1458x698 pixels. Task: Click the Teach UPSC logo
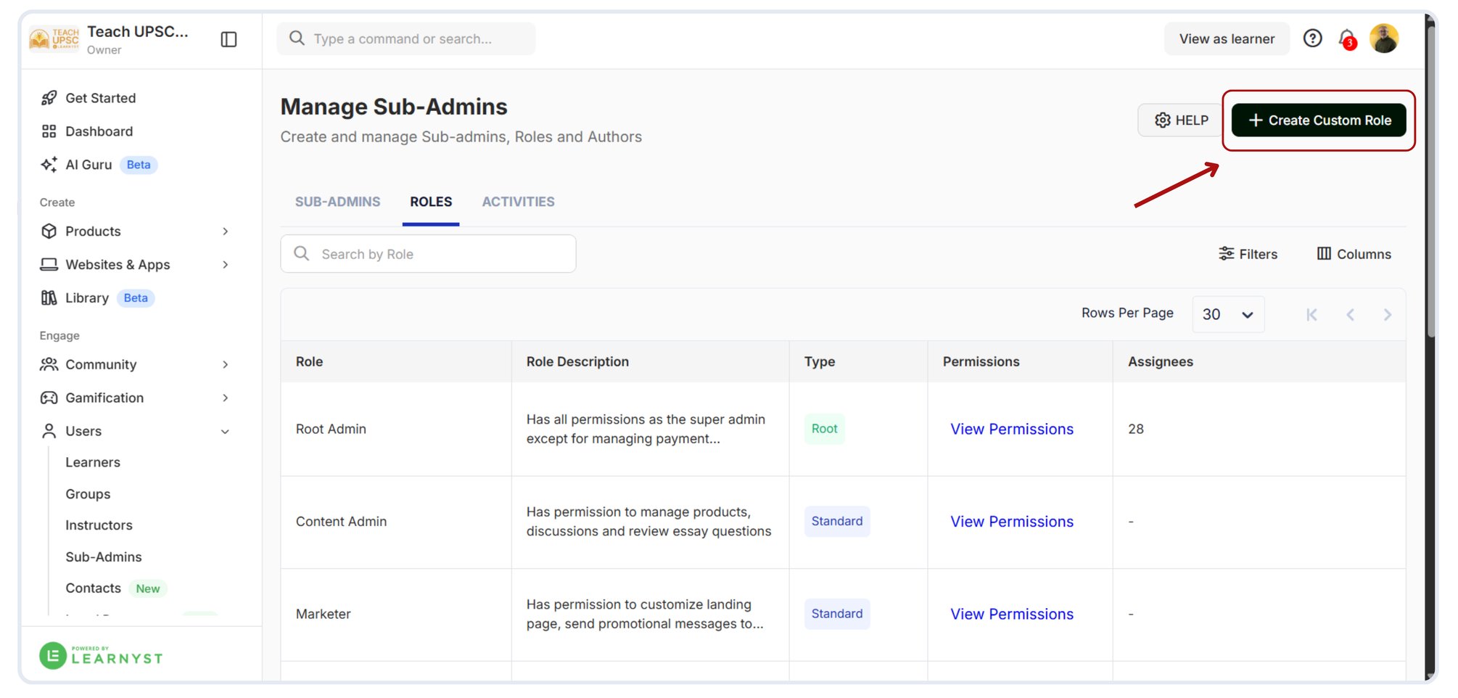pyautogui.click(x=54, y=38)
